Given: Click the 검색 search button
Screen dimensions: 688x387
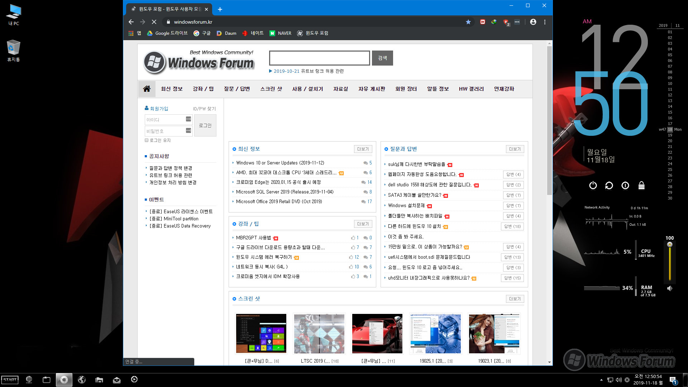Looking at the screenshot, I should [x=382, y=58].
